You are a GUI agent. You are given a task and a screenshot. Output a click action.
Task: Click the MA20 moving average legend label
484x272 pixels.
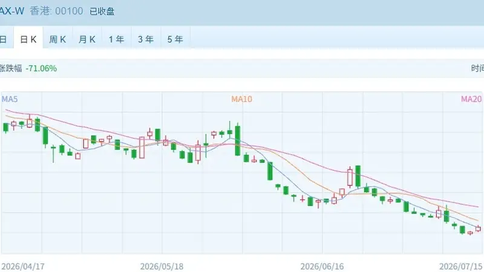(471, 99)
